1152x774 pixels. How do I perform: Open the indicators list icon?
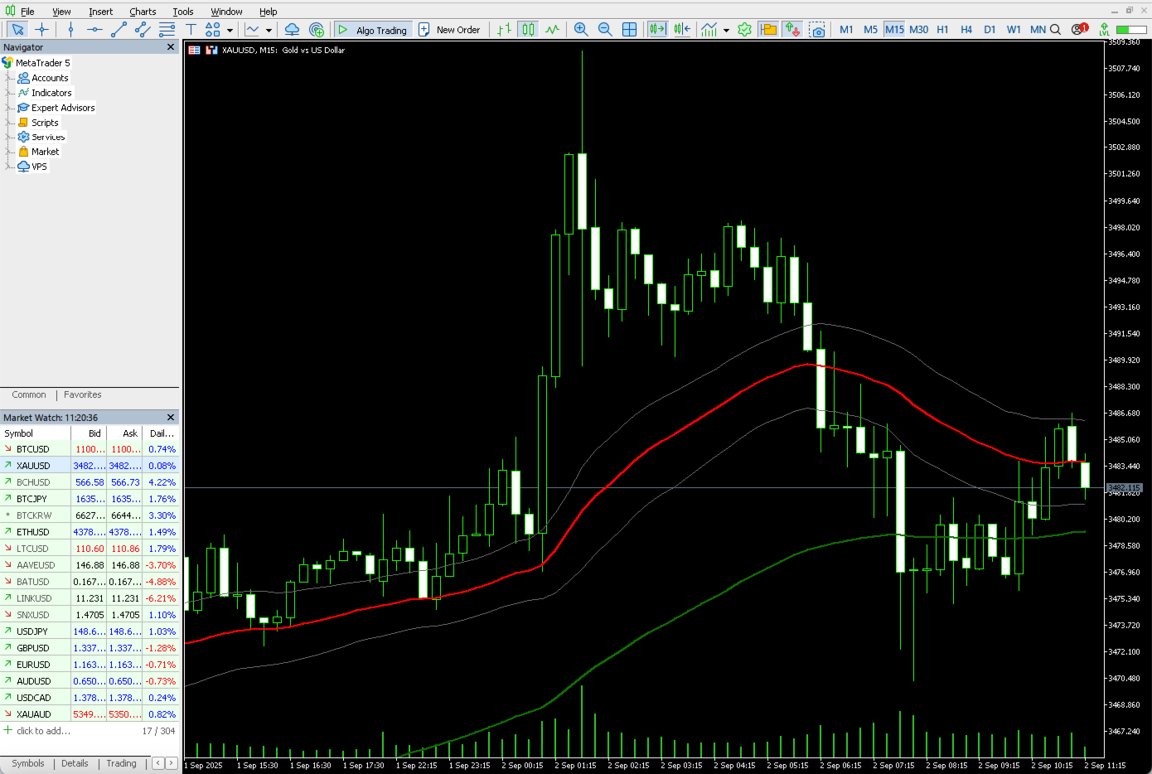click(x=709, y=29)
